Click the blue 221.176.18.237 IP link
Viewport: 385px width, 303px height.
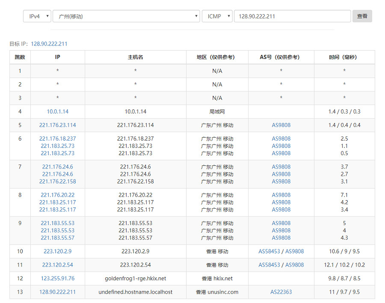point(58,138)
